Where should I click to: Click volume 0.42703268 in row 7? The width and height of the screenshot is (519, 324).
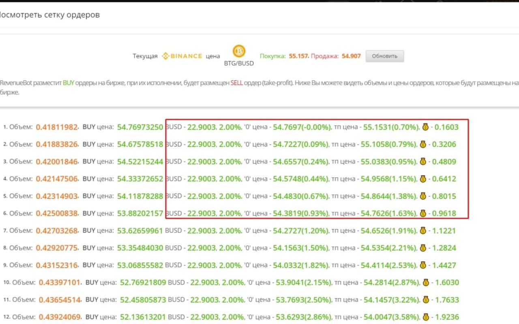pyautogui.click(x=57, y=230)
